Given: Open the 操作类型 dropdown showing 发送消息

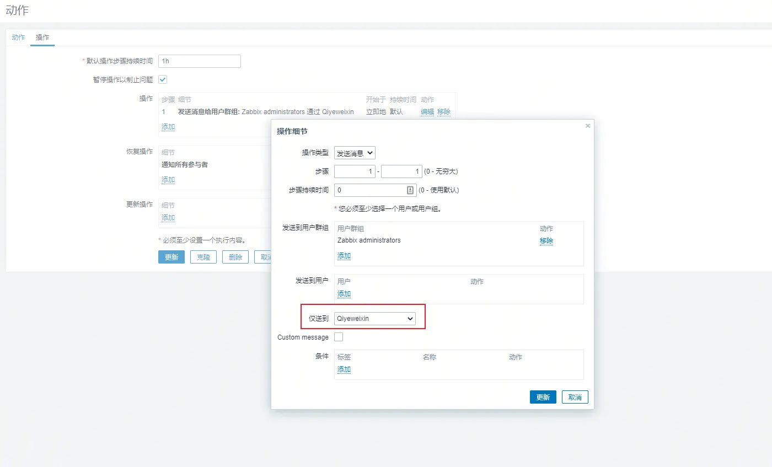Looking at the screenshot, I should (355, 153).
